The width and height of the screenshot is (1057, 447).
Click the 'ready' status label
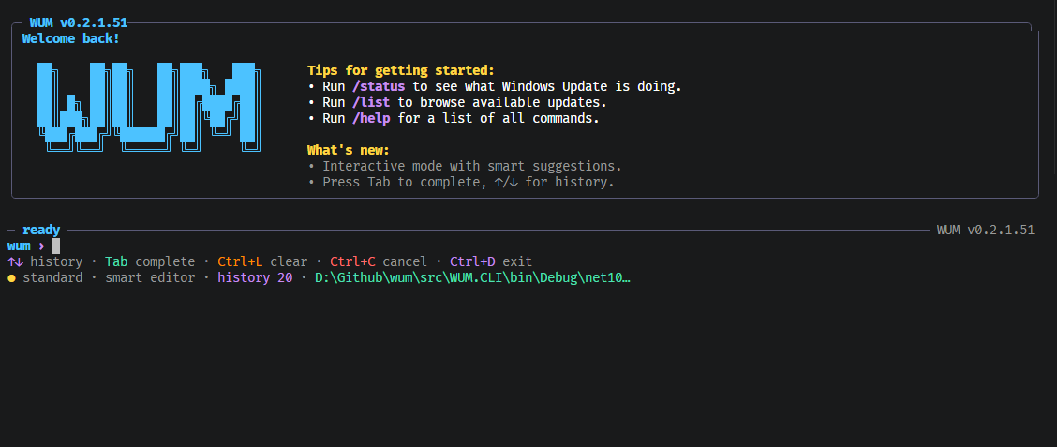[41, 230]
